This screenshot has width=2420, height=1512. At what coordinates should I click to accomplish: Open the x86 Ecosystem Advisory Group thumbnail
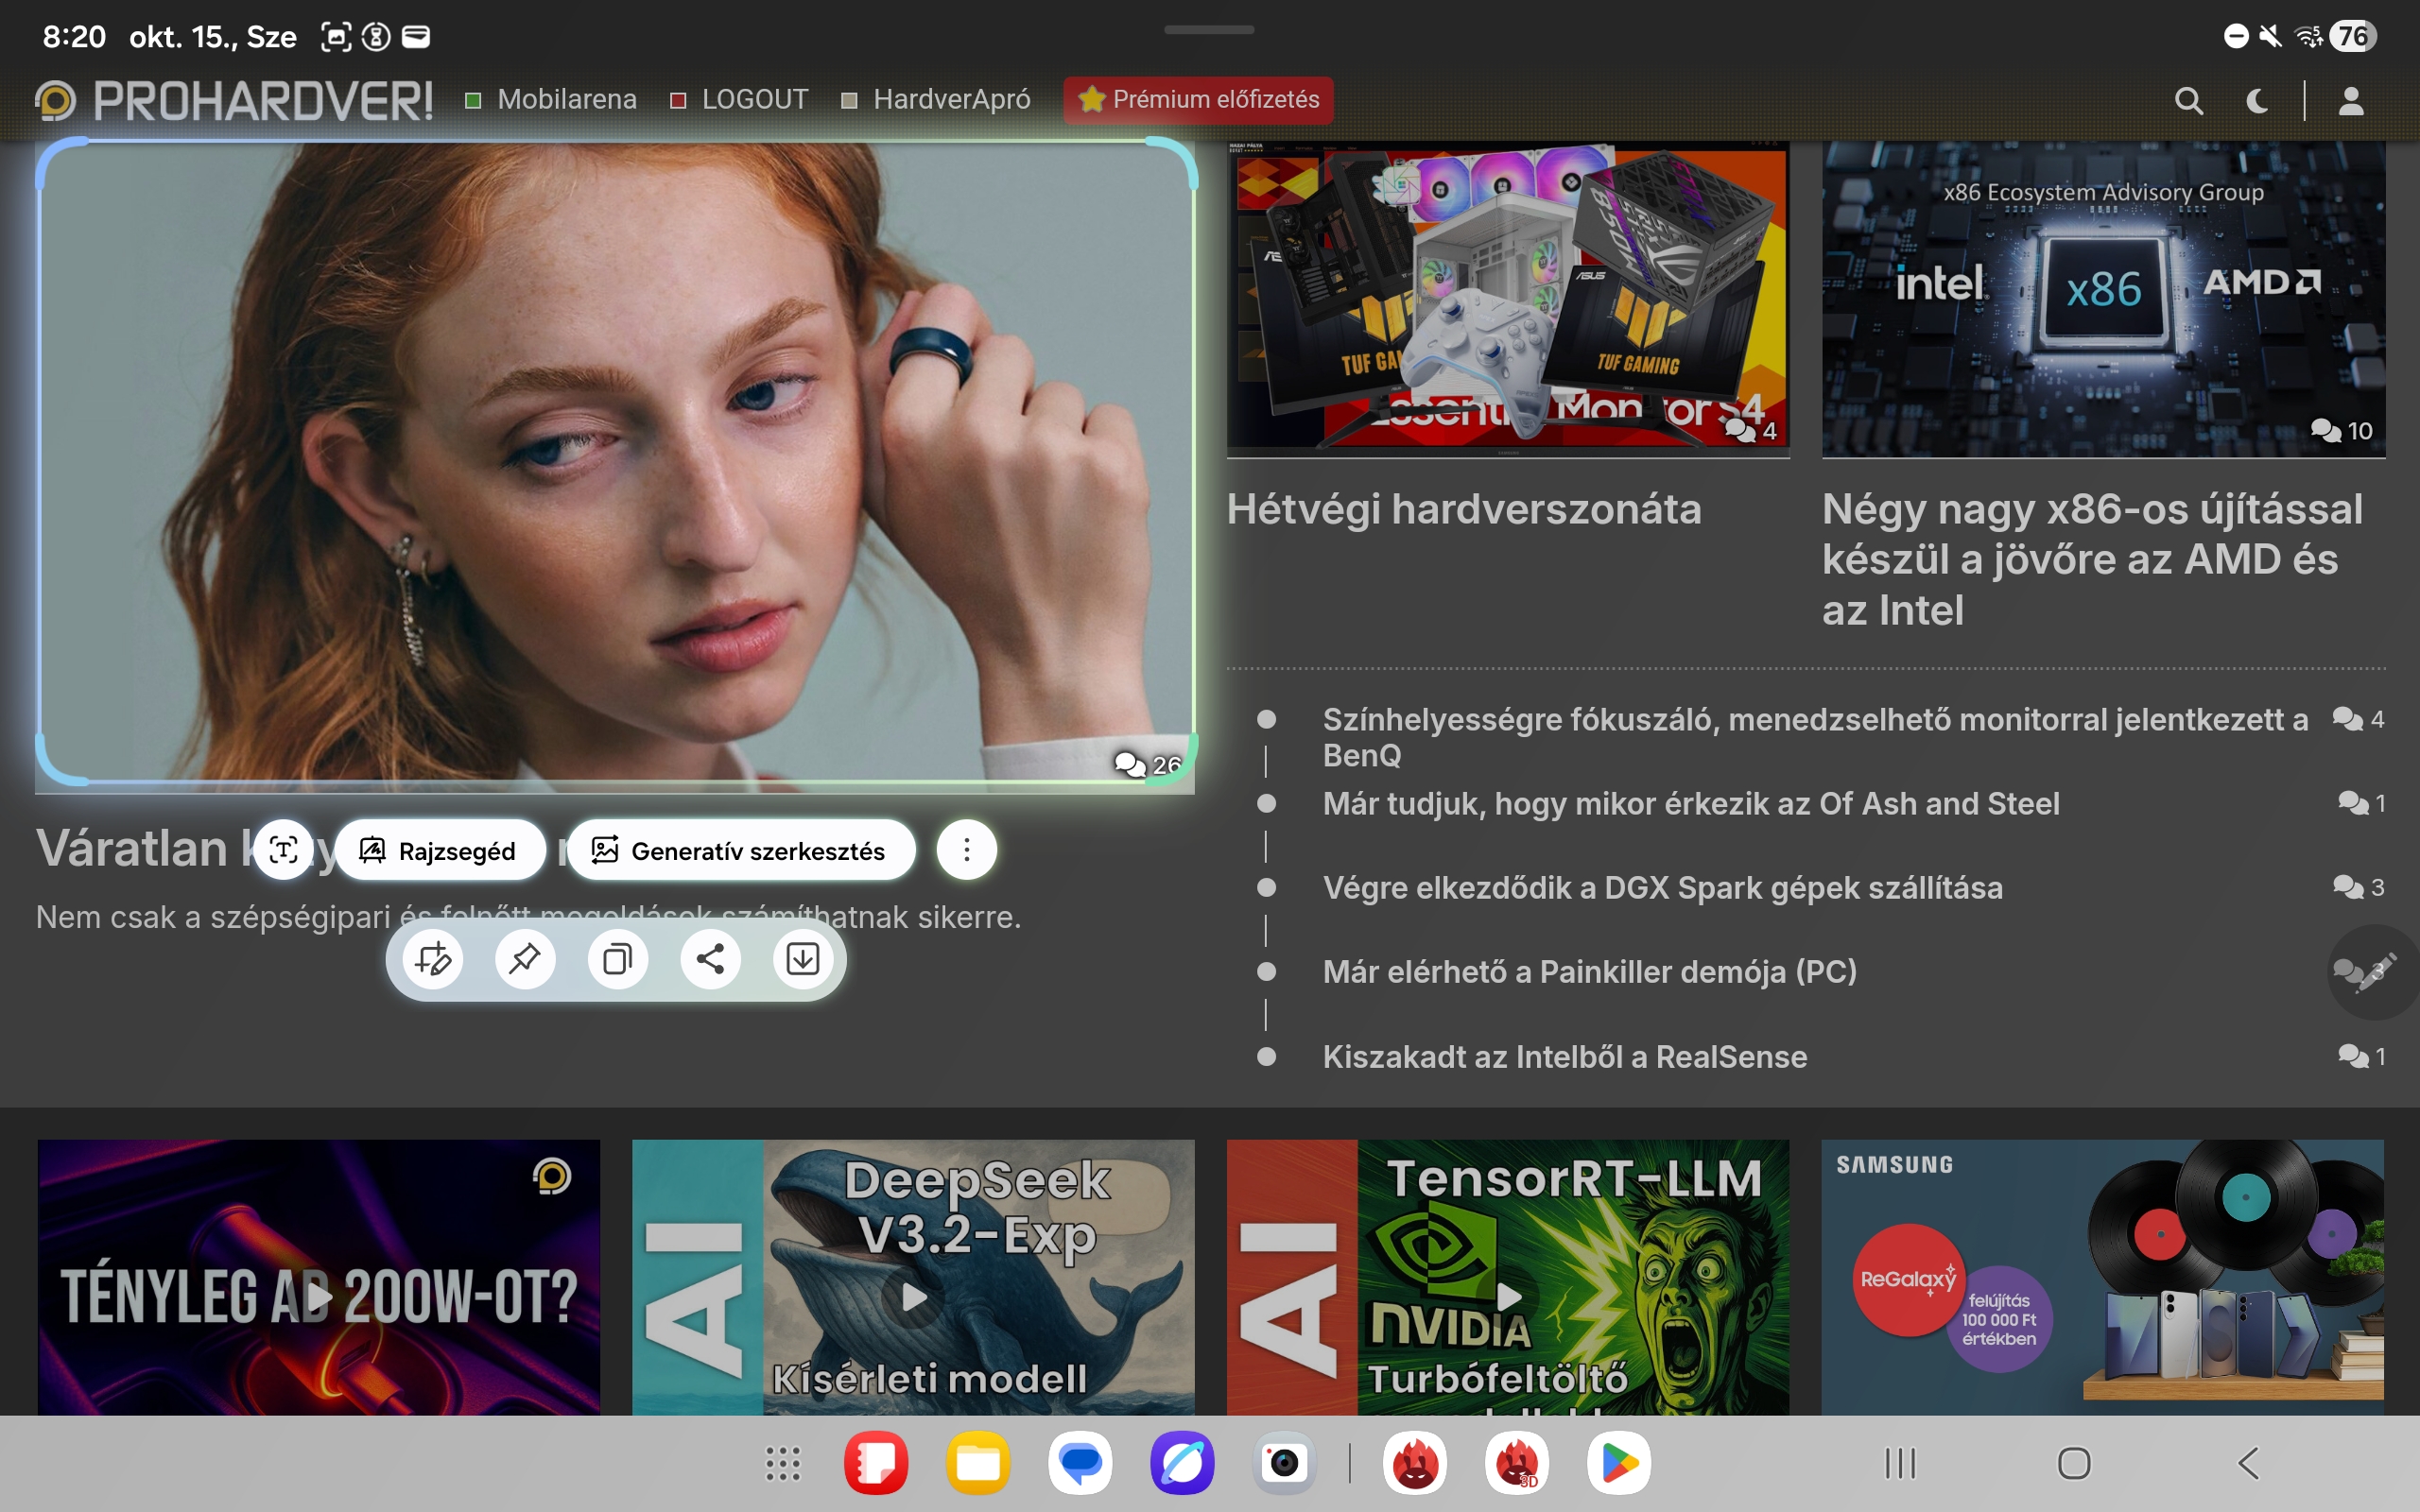point(2103,298)
